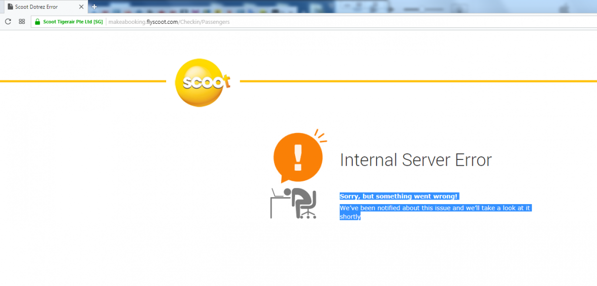The width and height of the screenshot is (597, 286).
Task: Close the Scoot Dotrez Error tab
Action: point(81,7)
